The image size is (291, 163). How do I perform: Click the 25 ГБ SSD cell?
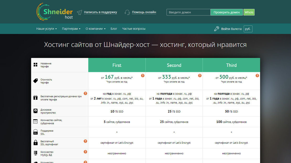click(x=174, y=111)
